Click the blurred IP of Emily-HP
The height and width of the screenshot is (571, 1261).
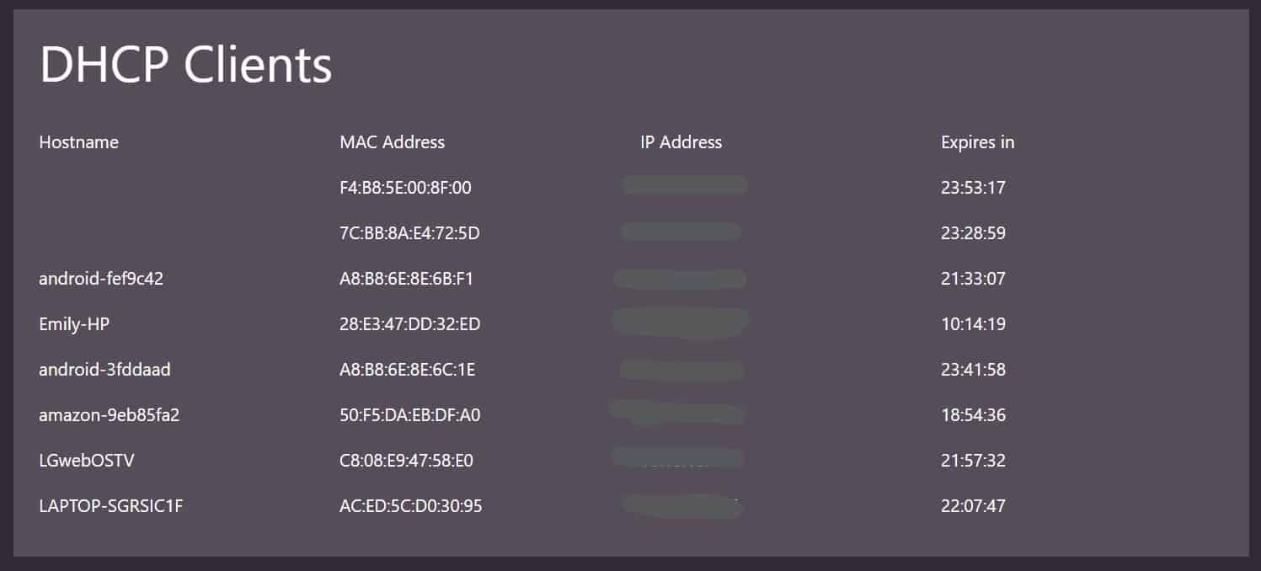(681, 323)
